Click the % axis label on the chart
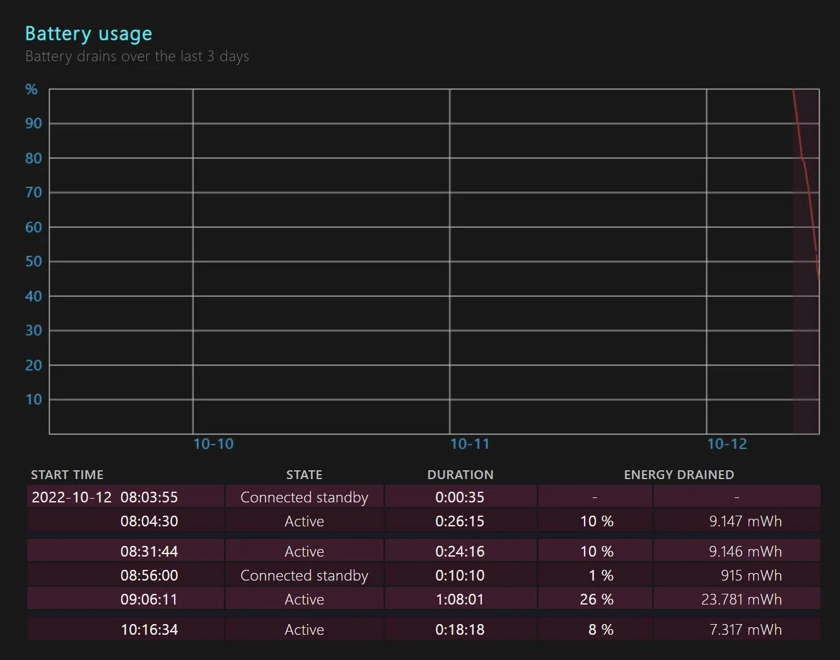The width and height of the screenshot is (840, 660). point(31,89)
